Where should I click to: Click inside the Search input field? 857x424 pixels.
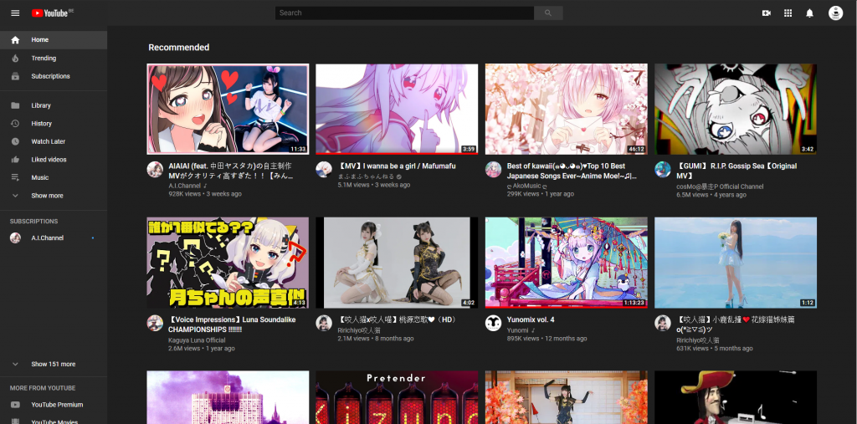coord(404,13)
